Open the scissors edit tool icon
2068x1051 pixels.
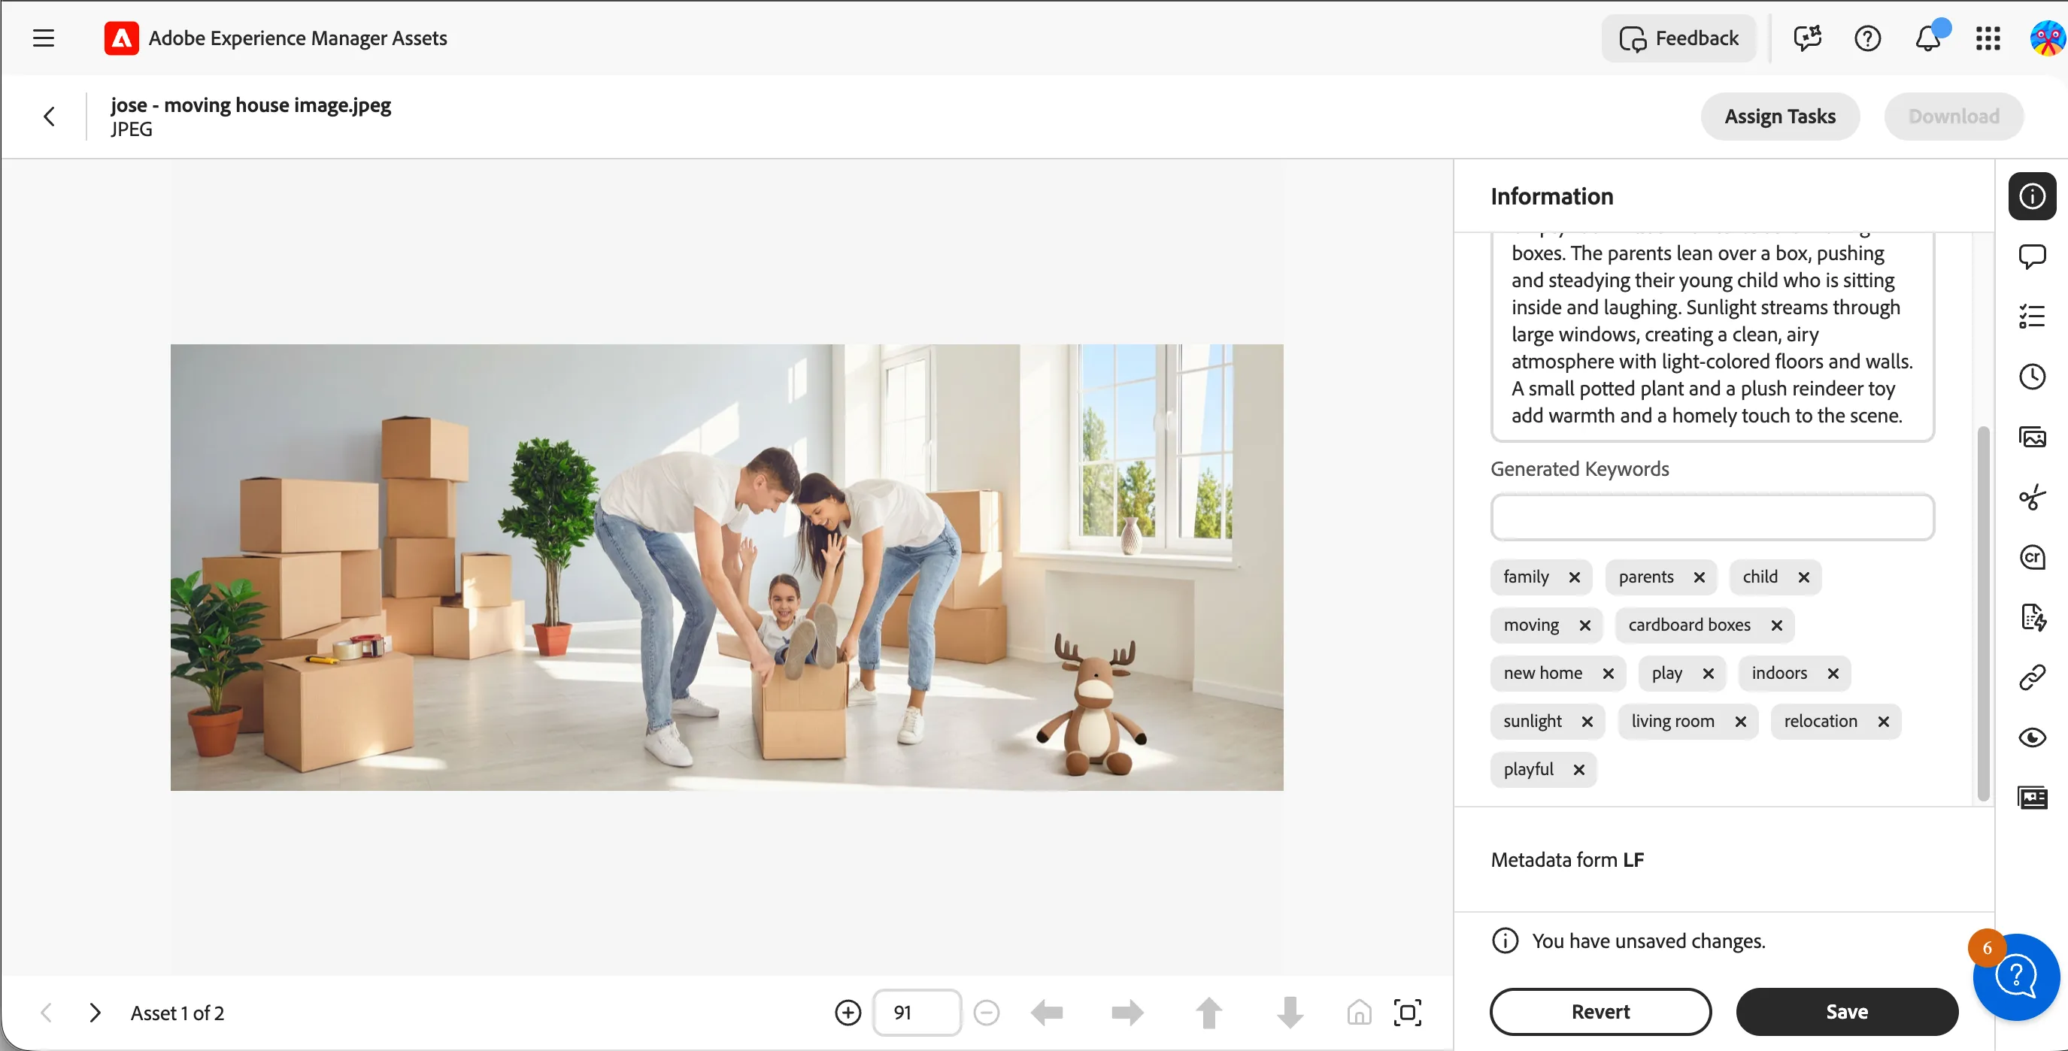pyautogui.click(x=2032, y=498)
